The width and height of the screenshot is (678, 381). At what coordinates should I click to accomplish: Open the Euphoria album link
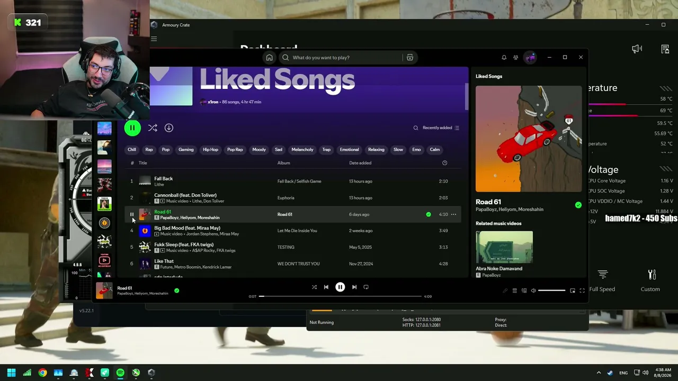pos(286,198)
